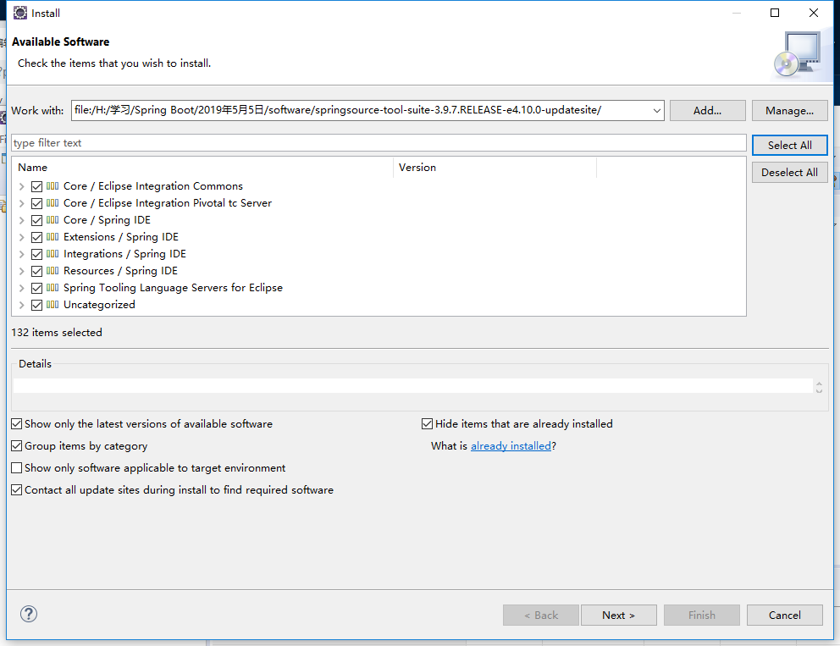840x646 pixels.
Task: Click the category icon for Extensions / Spring IDE
Action: coord(52,237)
